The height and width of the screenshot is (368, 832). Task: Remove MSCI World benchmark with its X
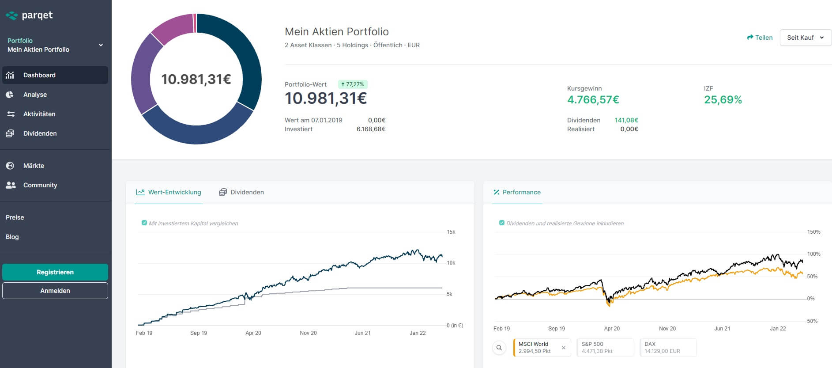click(x=564, y=348)
